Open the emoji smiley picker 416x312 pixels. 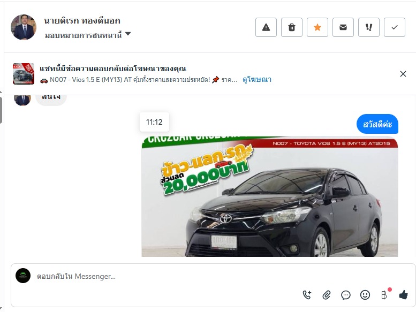click(365, 295)
